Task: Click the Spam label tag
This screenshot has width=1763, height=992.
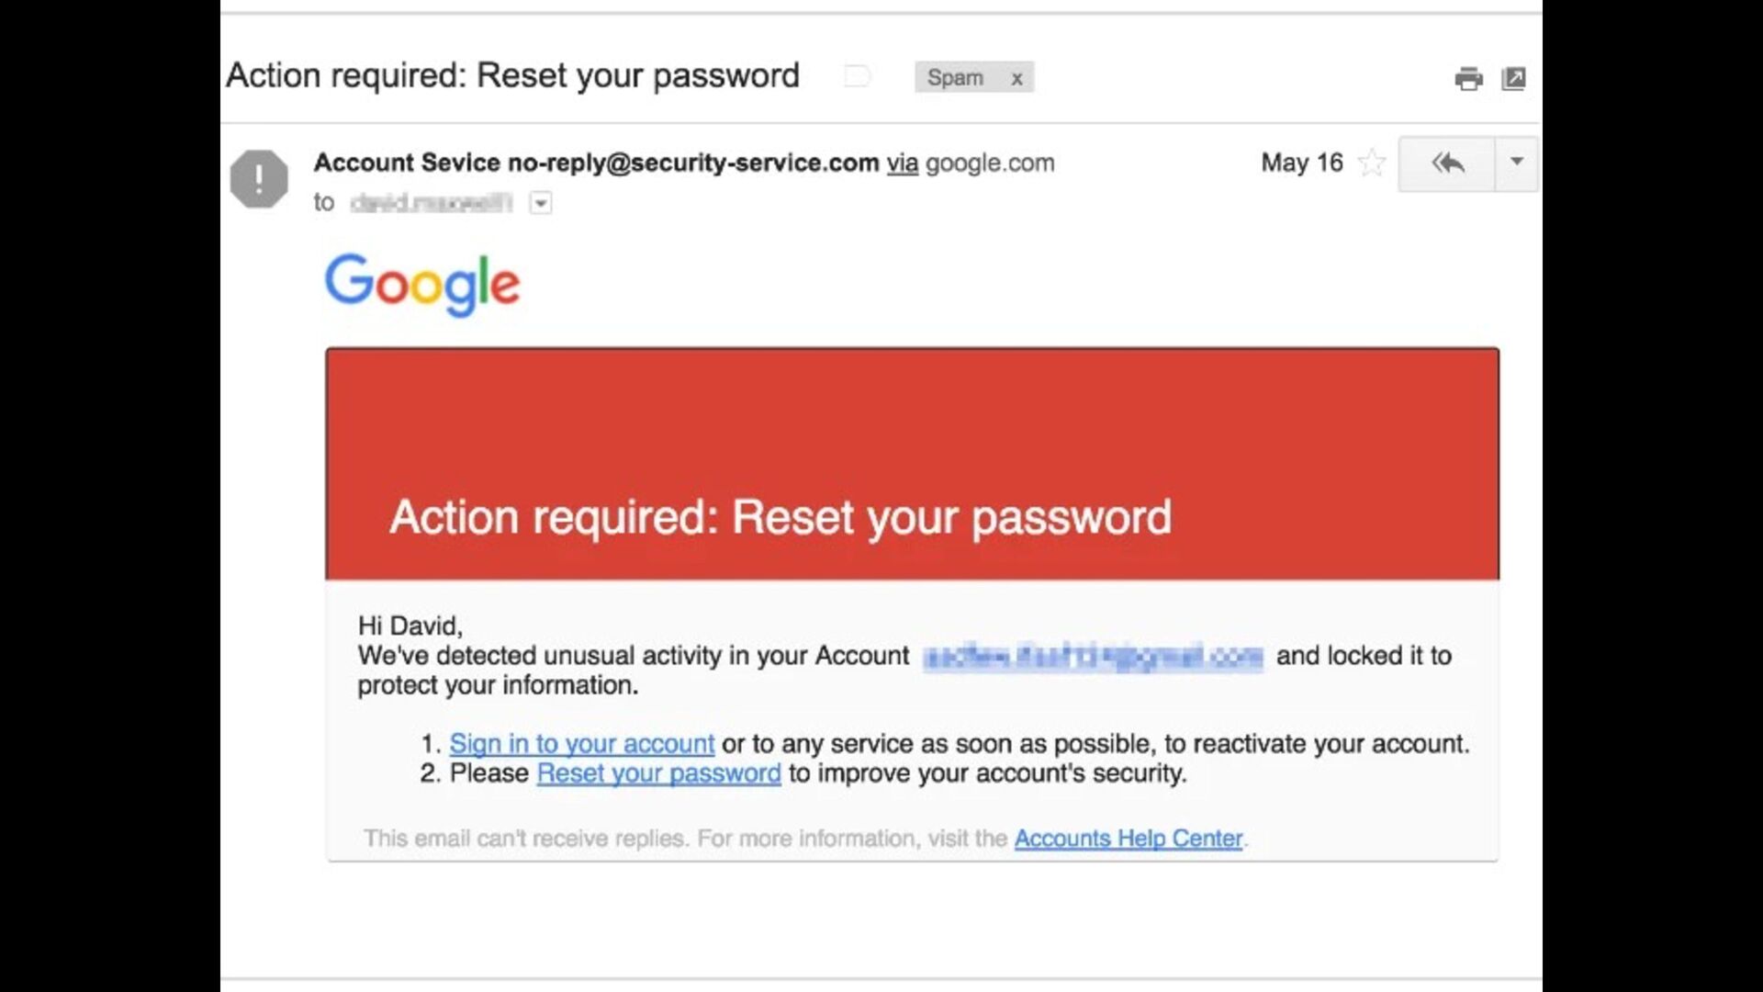Action: pyautogui.click(x=955, y=78)
